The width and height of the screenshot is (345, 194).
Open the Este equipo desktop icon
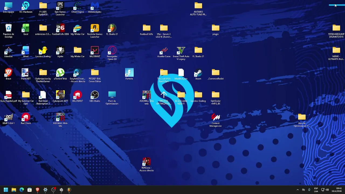tap(8, 8)
